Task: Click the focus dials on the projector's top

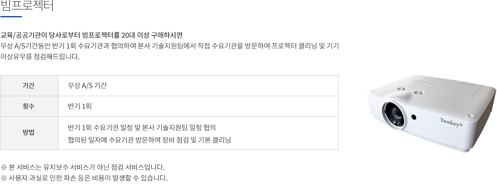Action: tap(410, 91)
